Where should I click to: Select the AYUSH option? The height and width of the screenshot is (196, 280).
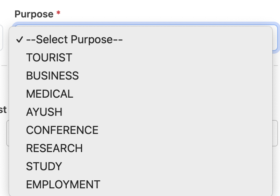[44, 112]
